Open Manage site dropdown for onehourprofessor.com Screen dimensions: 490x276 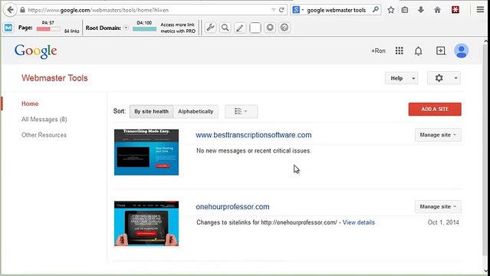click(438, 206)
